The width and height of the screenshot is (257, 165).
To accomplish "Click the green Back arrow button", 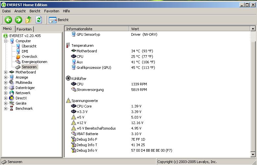I will pos(8,20).
